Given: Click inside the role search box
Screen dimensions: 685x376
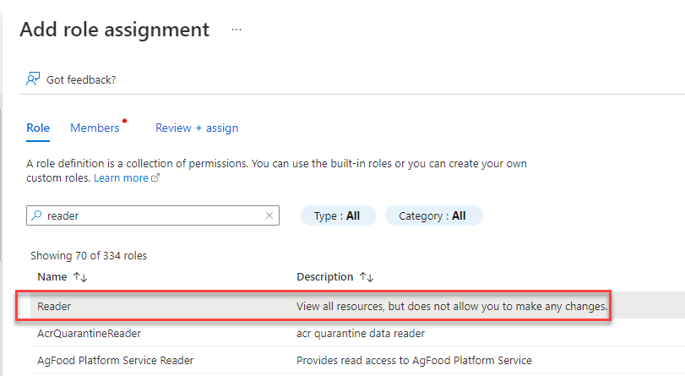Looking at the screenshot, I should tap(152, 215).
